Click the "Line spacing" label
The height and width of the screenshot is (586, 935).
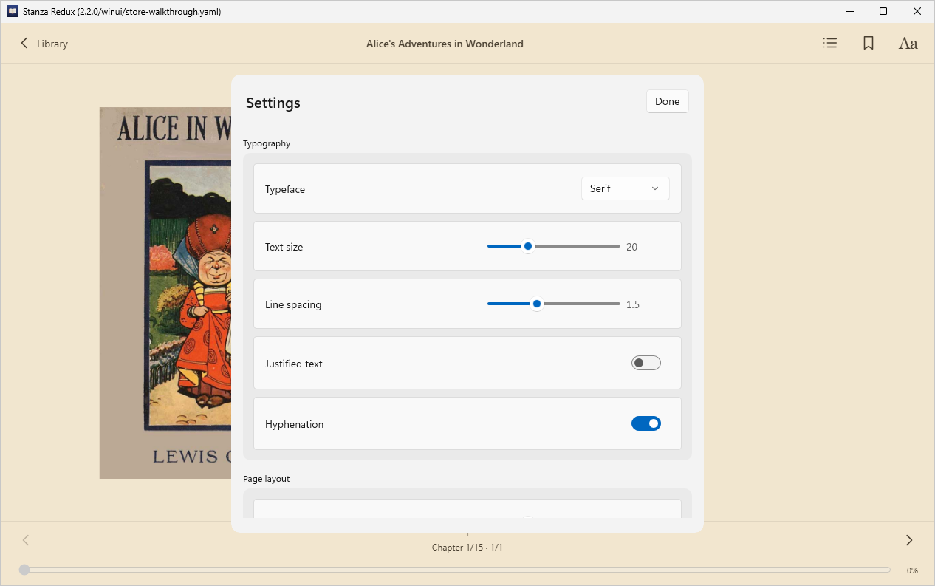293,304
